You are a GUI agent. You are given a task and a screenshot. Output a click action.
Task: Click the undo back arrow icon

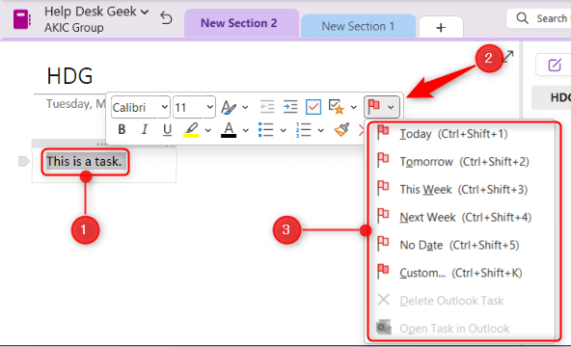[166, 17]
